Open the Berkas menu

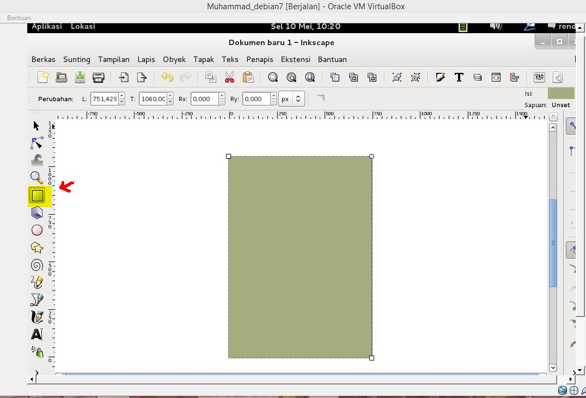(x=43, y=59)
